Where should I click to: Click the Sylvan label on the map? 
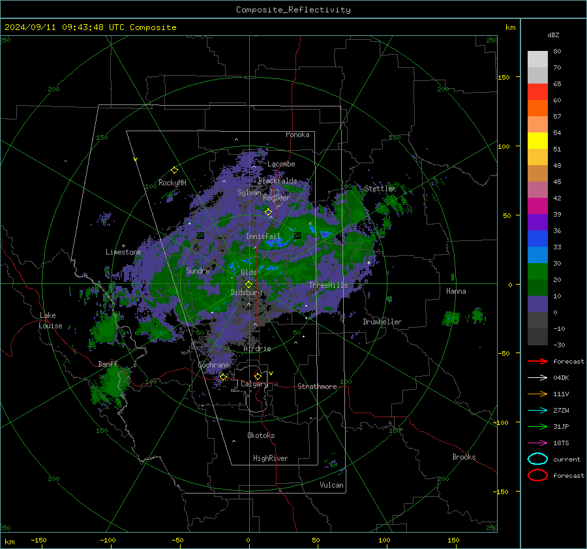click(x=249, y=193)
